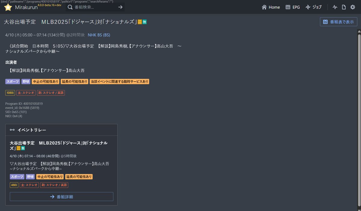This screenshot has height=211, width=361.
Task: Click the free 無 badge in main title
Action: [x=145, y=22]
